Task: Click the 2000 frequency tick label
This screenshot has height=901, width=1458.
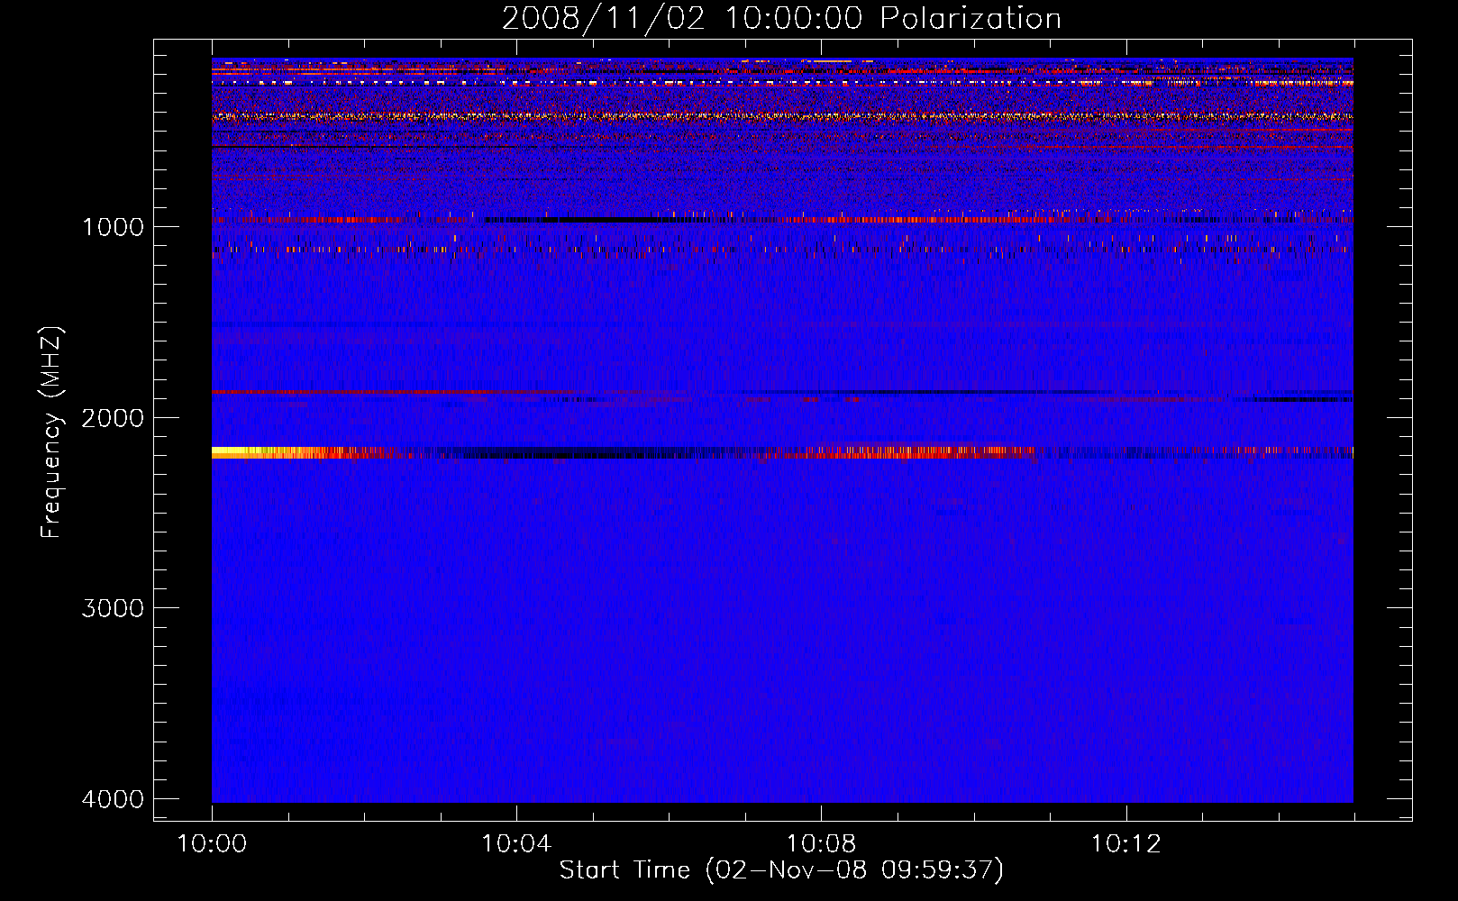Action: [113, 418]
